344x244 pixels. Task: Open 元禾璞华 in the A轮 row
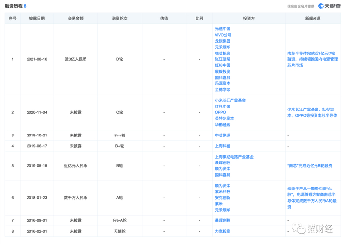[x=223, y=210]
